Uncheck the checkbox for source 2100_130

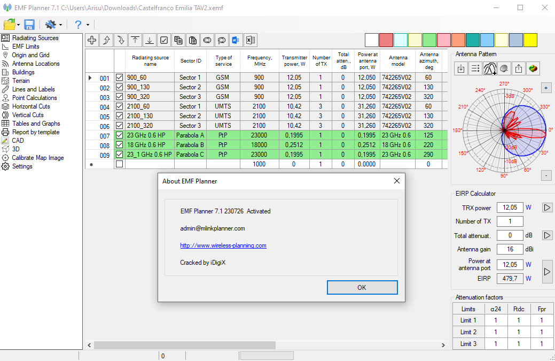pos(119,116)
